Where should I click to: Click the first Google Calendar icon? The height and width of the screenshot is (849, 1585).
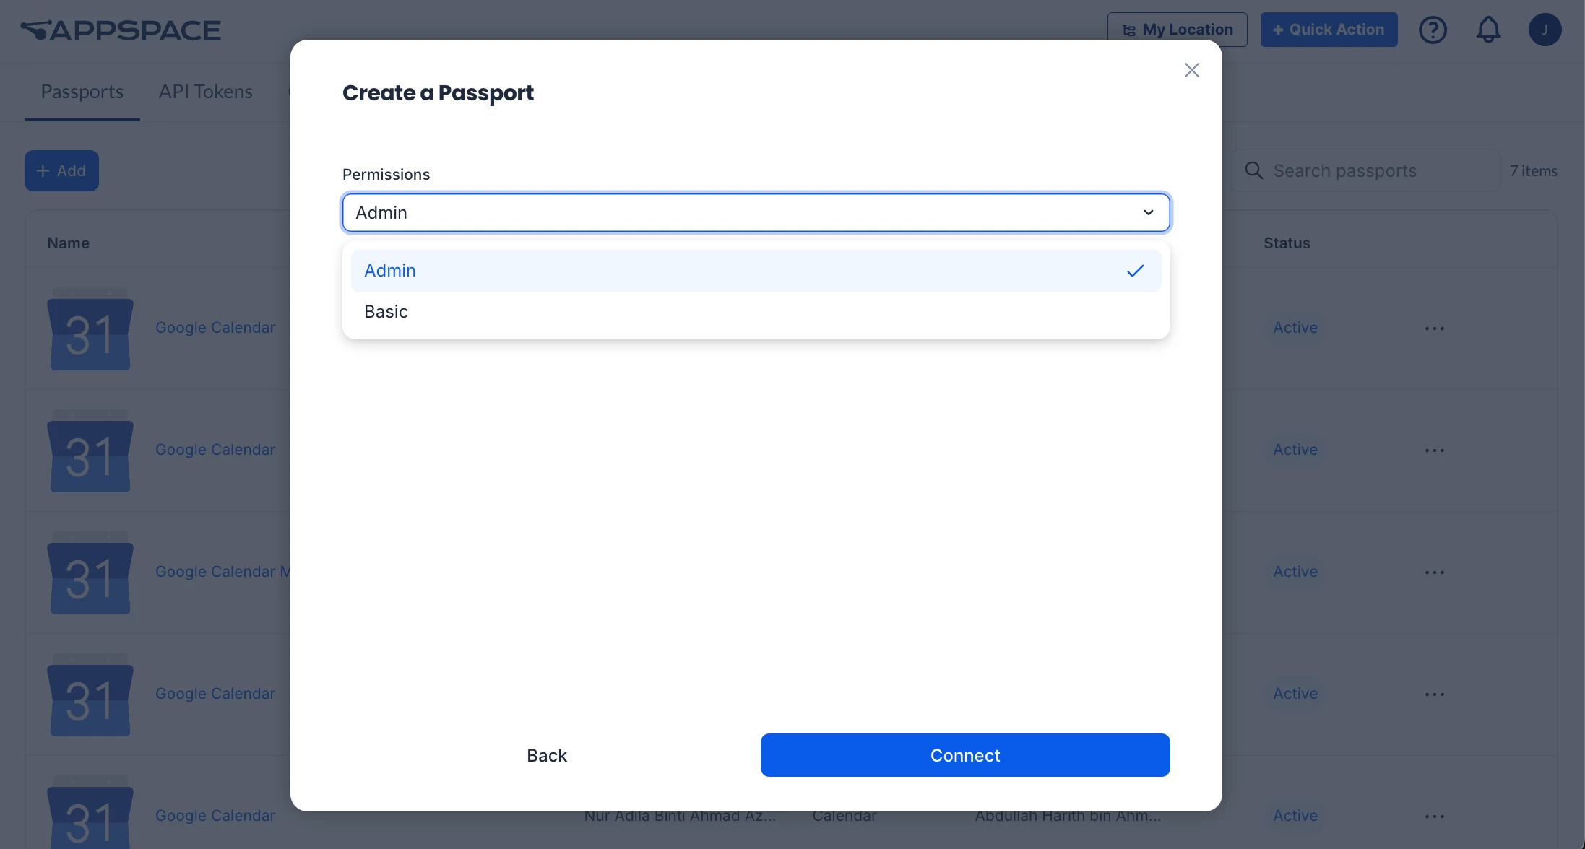coord(90,328)
